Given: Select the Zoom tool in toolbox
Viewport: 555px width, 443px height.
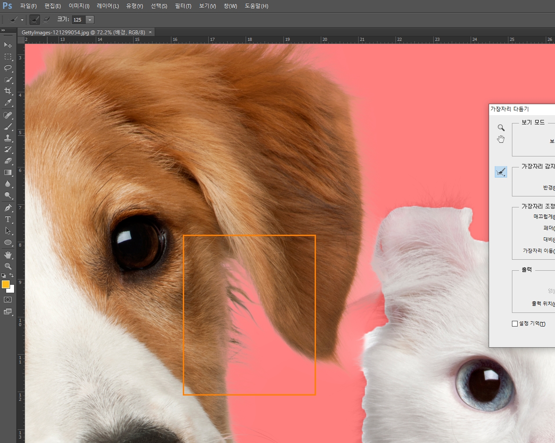Looking at the screenshot, I should coord(8,266).
